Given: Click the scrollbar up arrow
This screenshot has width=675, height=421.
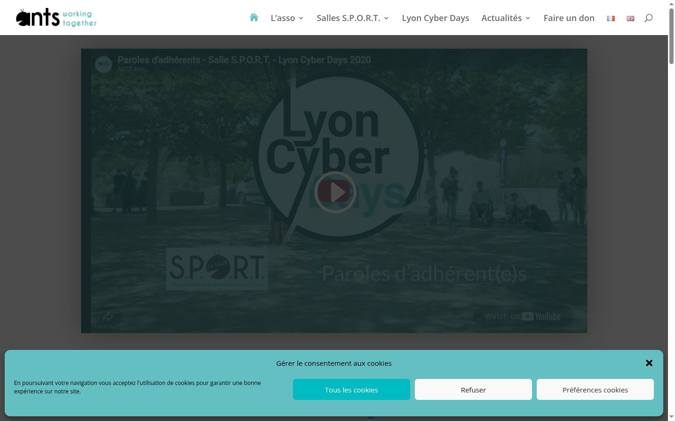Looking at the screenshot, I should click(x=671, y=4).
